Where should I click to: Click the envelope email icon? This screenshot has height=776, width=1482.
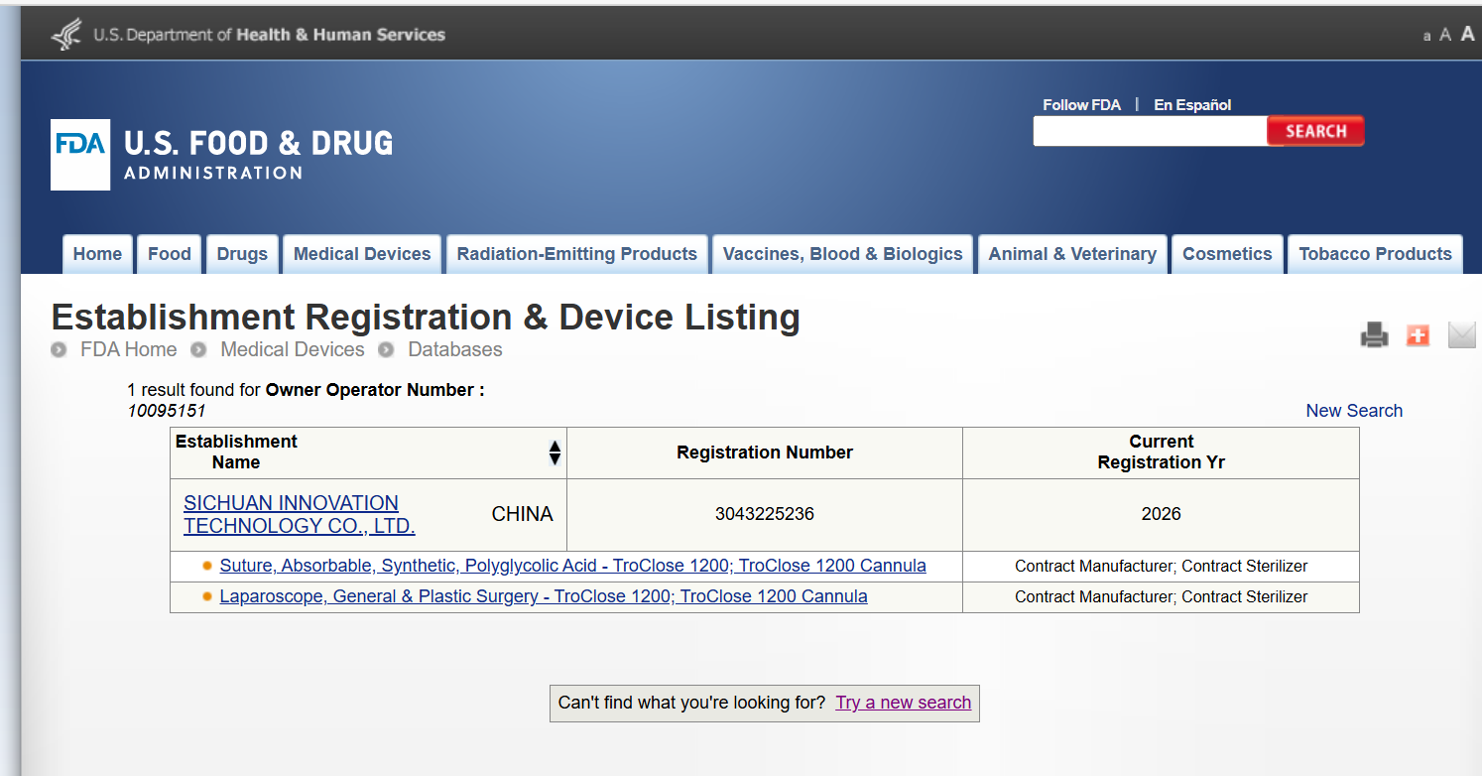coord(1461,335)
